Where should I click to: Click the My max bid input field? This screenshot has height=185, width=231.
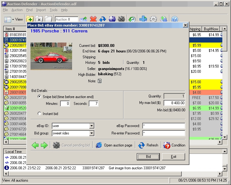(174, 103)
